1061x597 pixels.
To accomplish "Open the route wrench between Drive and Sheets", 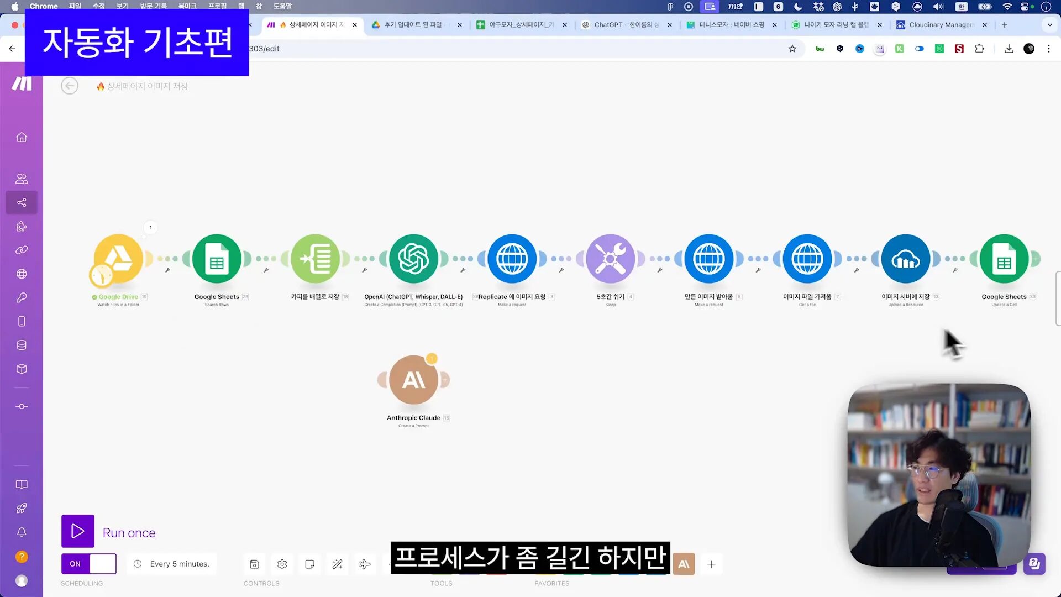I will pos(167,270).
